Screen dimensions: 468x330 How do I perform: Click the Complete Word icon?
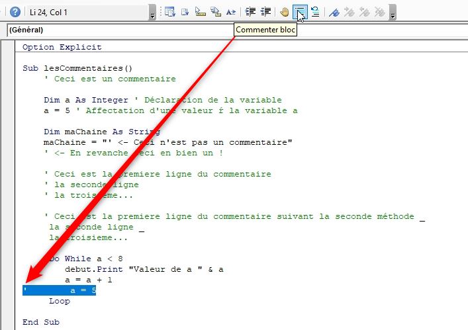230,12
